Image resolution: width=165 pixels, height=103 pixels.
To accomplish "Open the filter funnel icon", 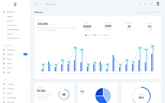I will tap(158, 13).
